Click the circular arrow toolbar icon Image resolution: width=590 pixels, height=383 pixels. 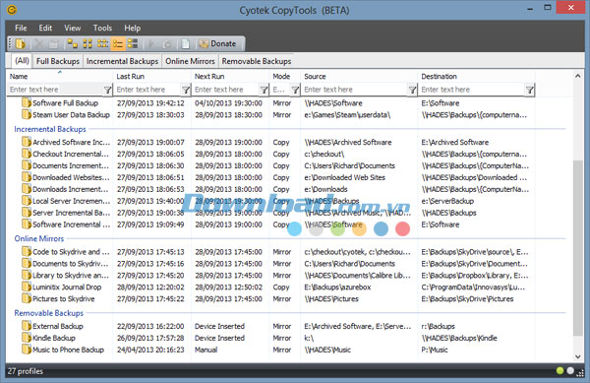click(x=167, y=43)
